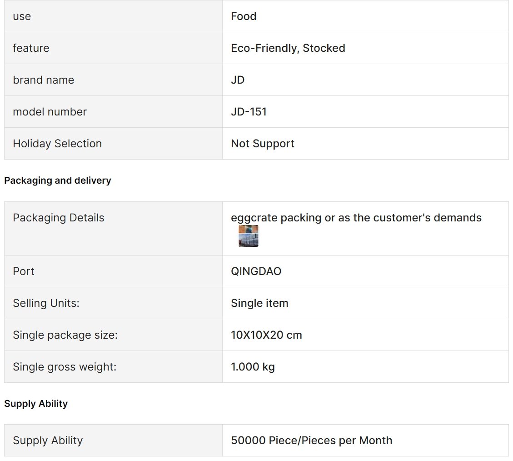Click the 'JD-151' model number value

[249, 112]
